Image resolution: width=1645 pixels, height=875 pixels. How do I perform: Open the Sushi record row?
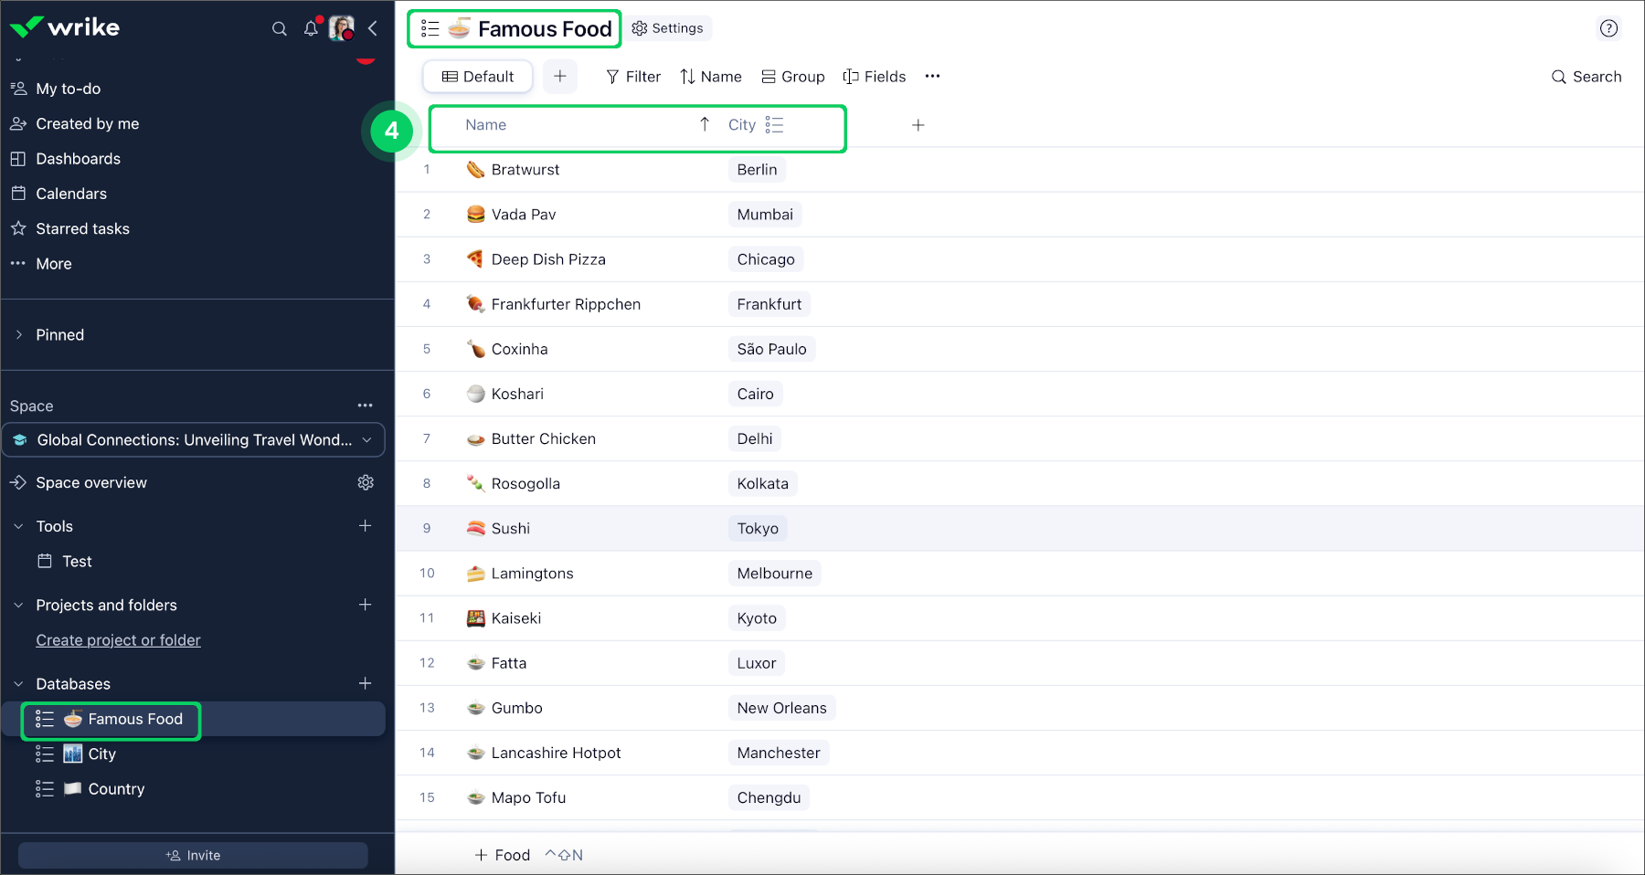(x=511, y=529)
